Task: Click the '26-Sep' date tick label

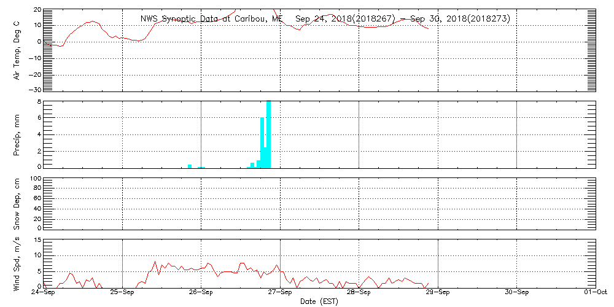Action: pyautogui.click(x=201, y=293)
